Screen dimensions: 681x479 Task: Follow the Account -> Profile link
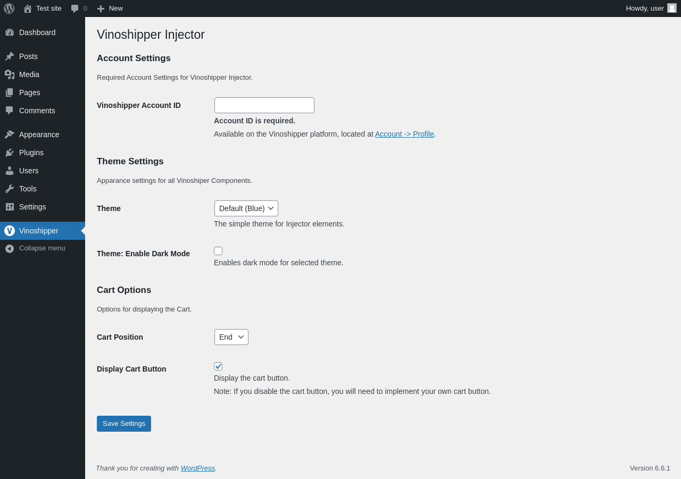point(404,134)
